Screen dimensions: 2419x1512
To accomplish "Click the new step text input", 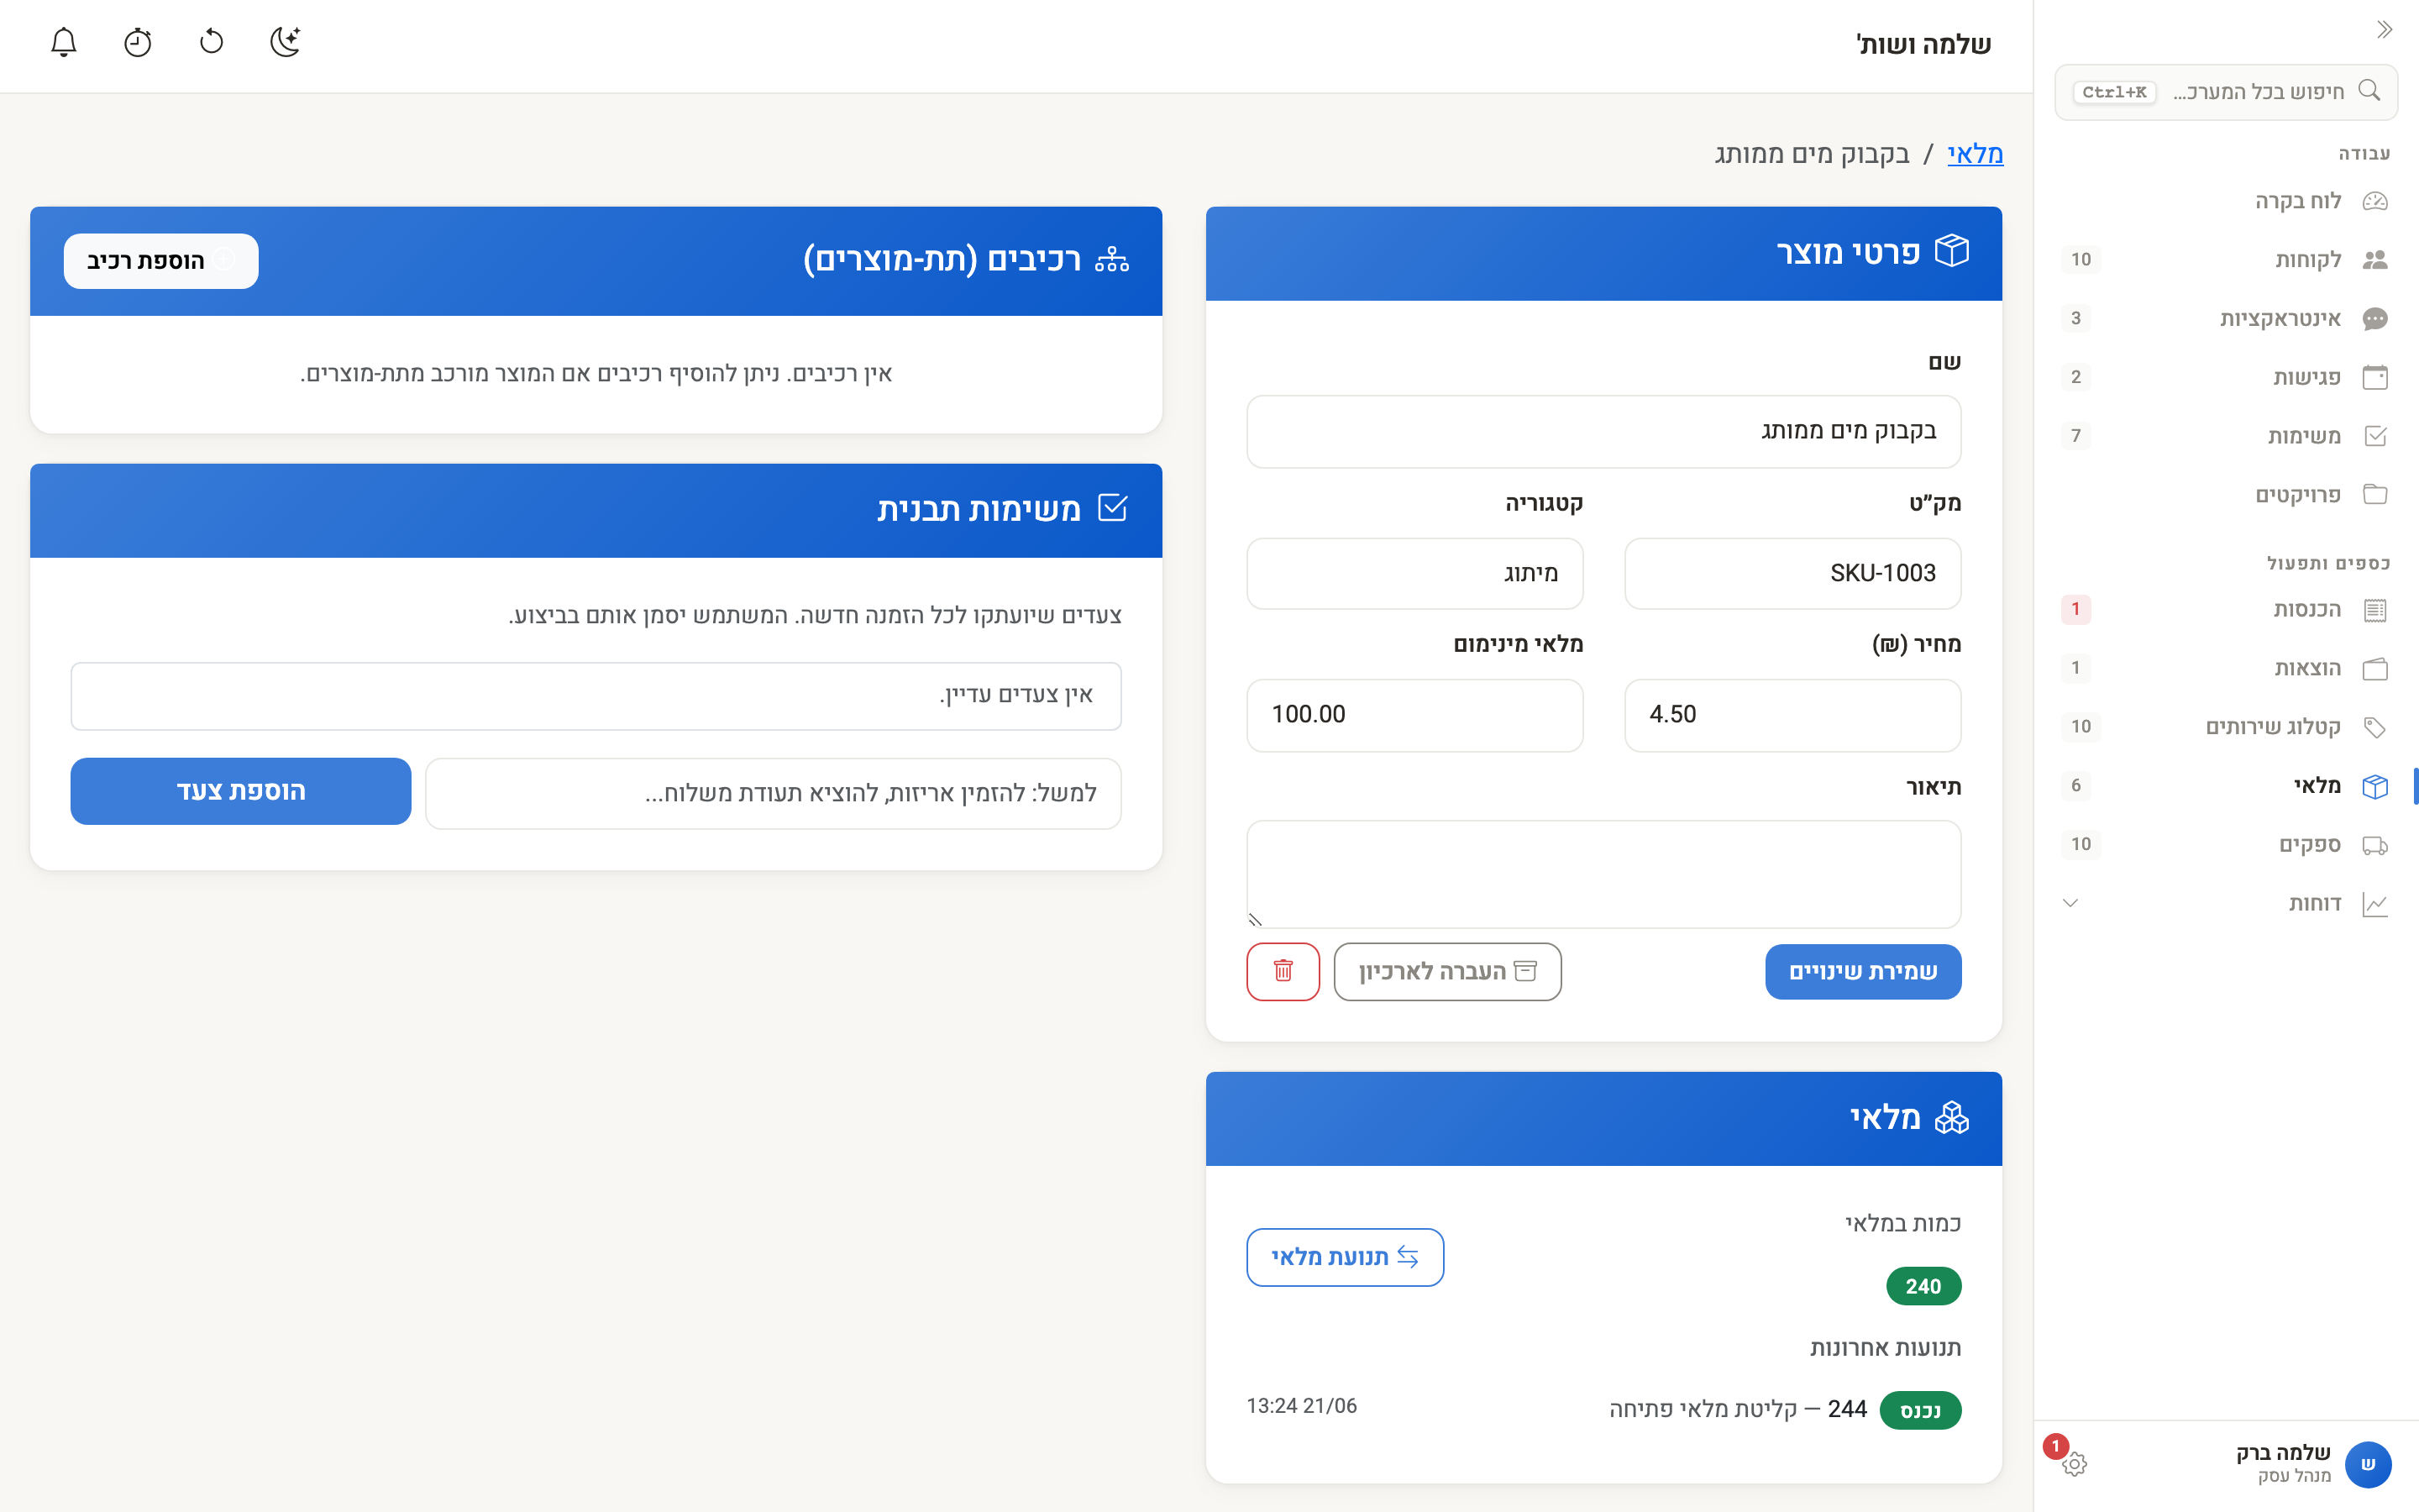I will coord(773,794).
